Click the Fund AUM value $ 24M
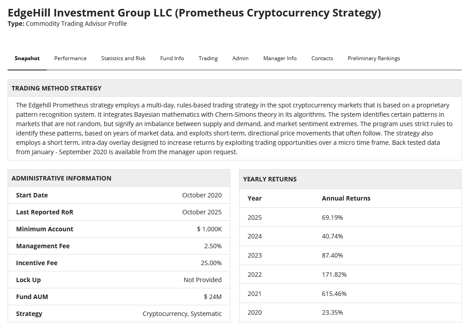The image size is (472, 328). point(212,297)
